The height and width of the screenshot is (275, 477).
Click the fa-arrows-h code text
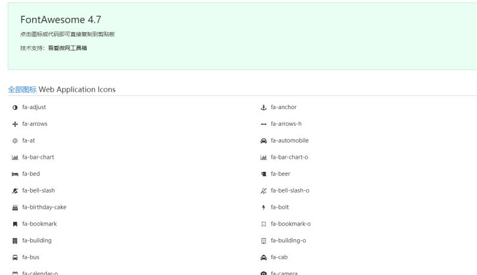click(x=286, y=124)
